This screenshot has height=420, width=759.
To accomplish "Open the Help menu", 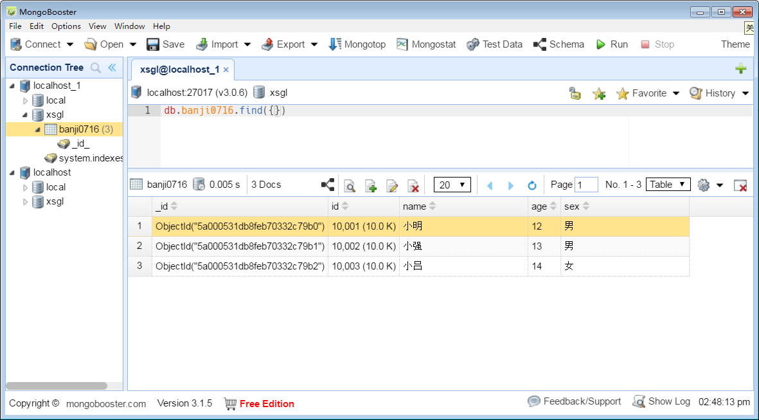I will [161, 26].
